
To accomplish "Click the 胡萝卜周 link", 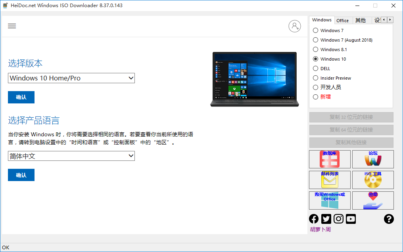I will (x=320, y=229).
